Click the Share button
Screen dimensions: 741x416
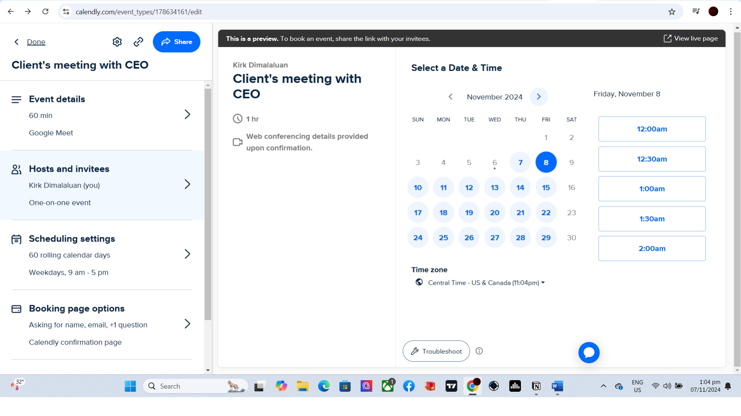click(x=176, y=42)
